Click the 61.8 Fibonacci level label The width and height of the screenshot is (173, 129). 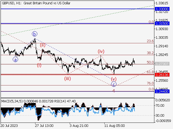pos(150,72)
